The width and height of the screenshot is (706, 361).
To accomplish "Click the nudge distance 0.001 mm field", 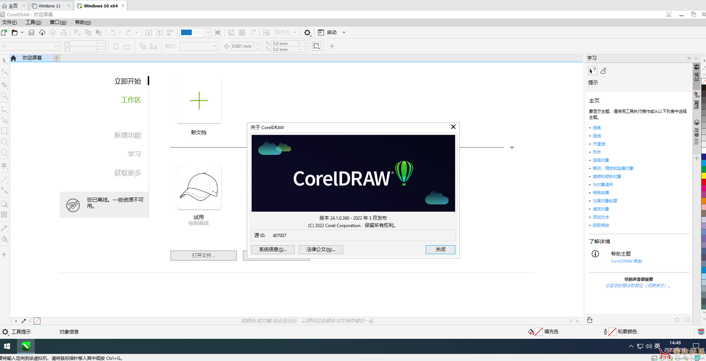I will 242,46.
